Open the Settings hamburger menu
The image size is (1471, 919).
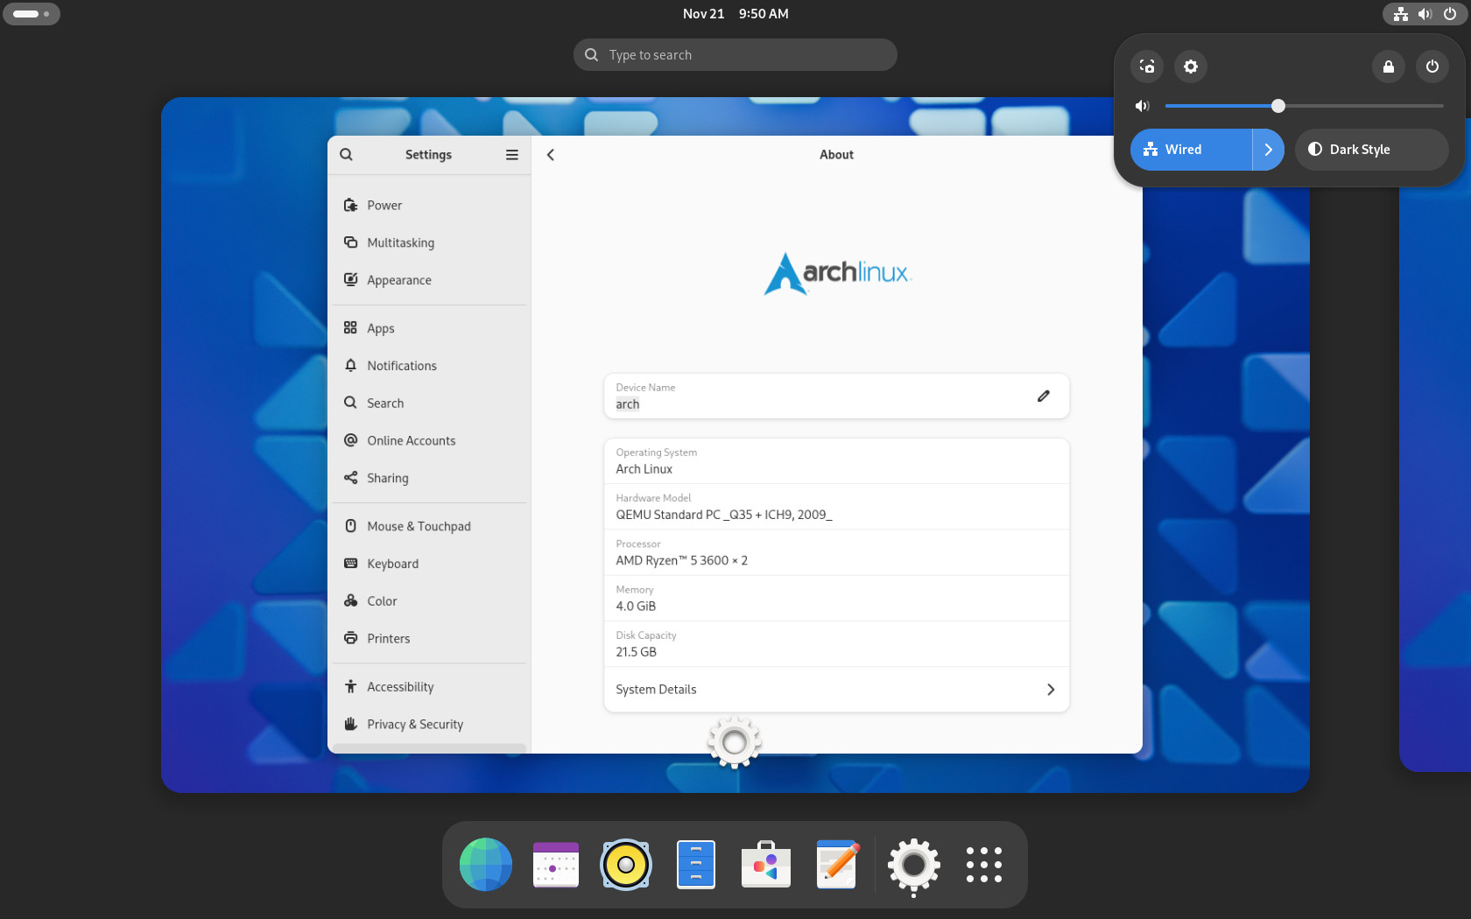click(x=512, y=155)
